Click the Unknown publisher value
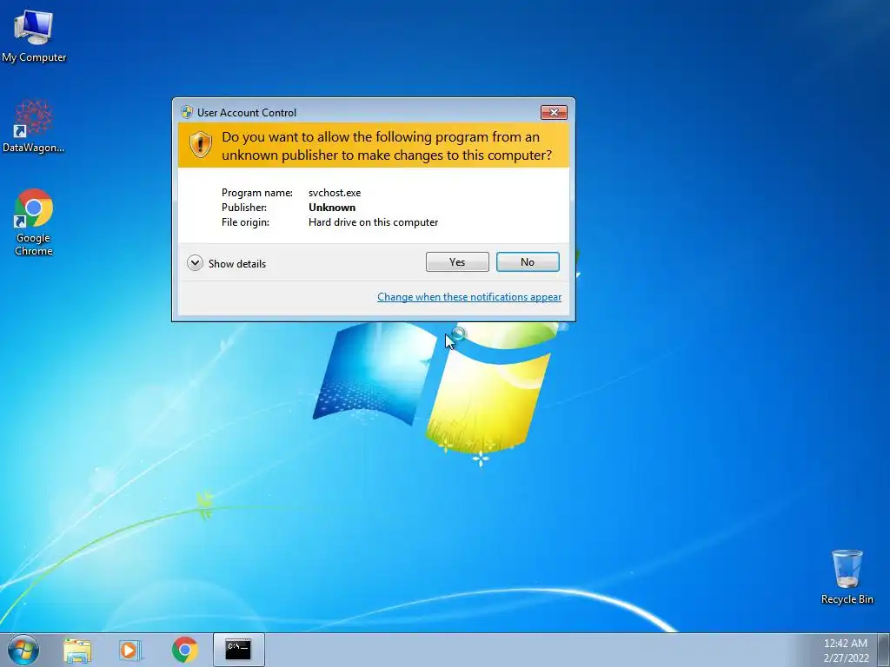 pos(331,208)
